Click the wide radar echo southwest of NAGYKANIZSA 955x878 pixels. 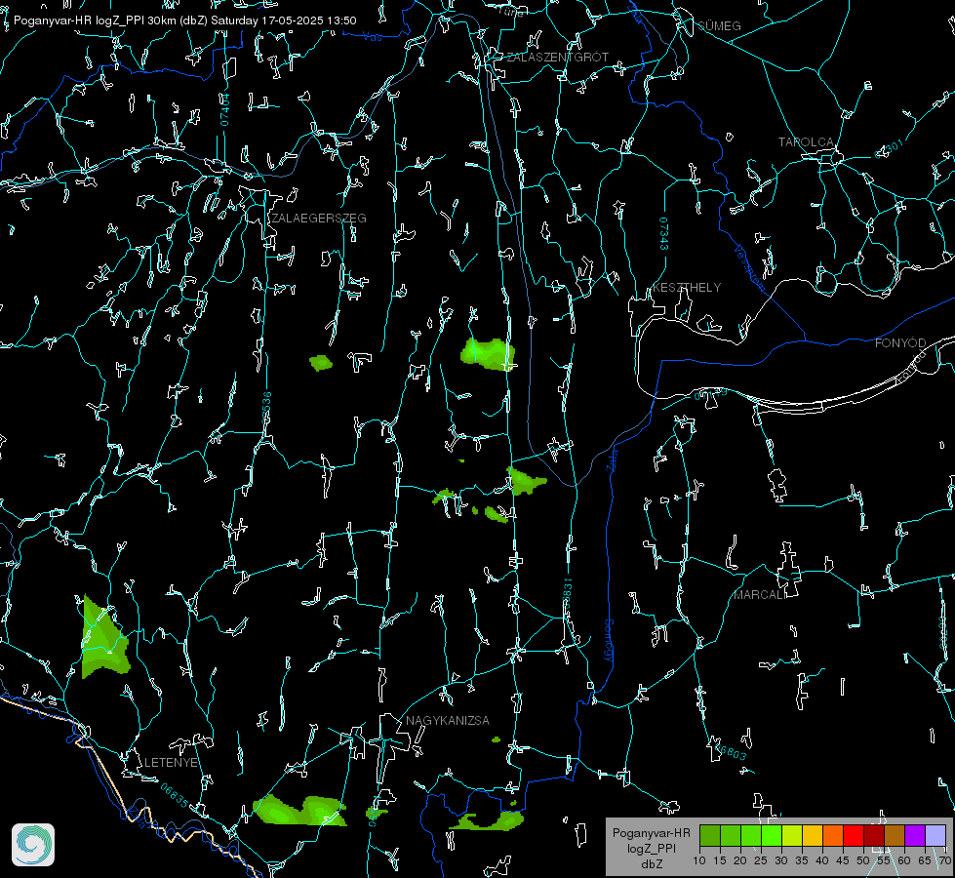point(299,810)
